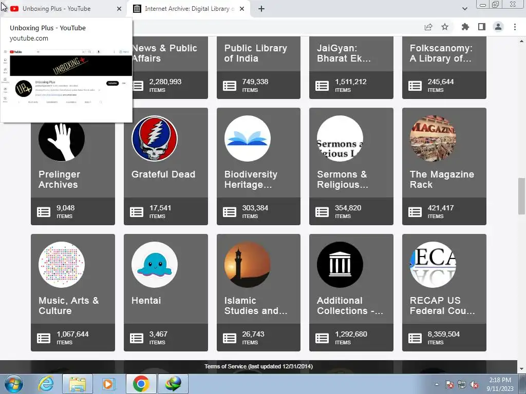Click the list icon beside 17,541 items
The image size is (526, 394).
click(137, 212)
